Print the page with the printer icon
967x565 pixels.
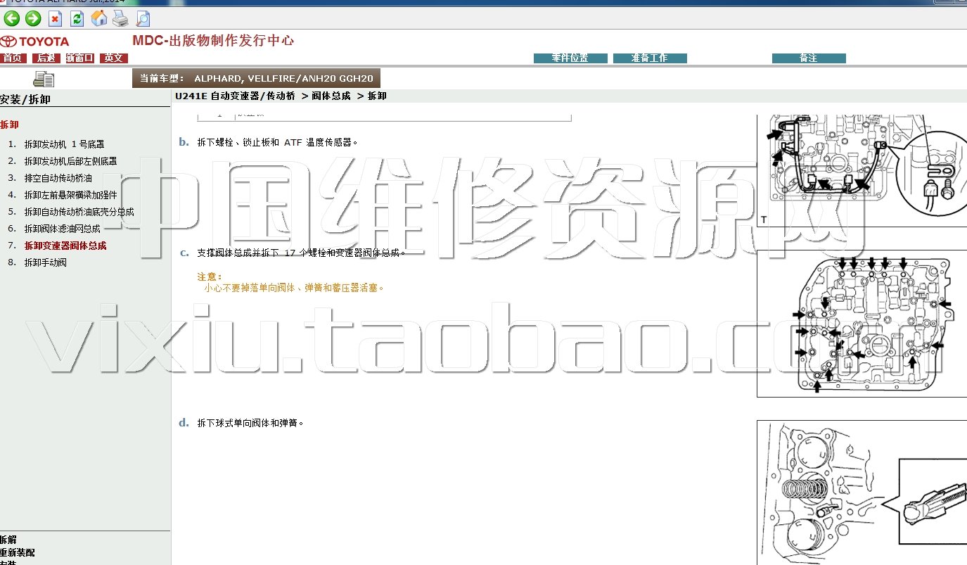tap(120, 19)
